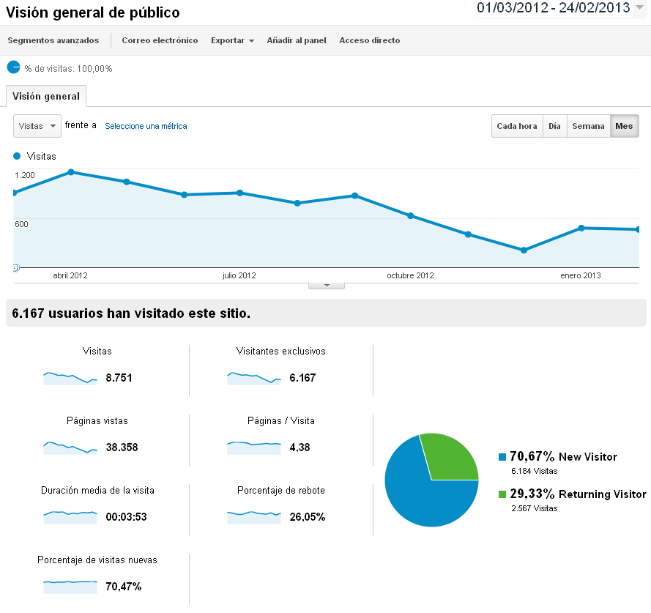Click the Páginas / Visita sparkline 4,38
The width and height of the screenshot is (651, 613).
tap(254, 447)
